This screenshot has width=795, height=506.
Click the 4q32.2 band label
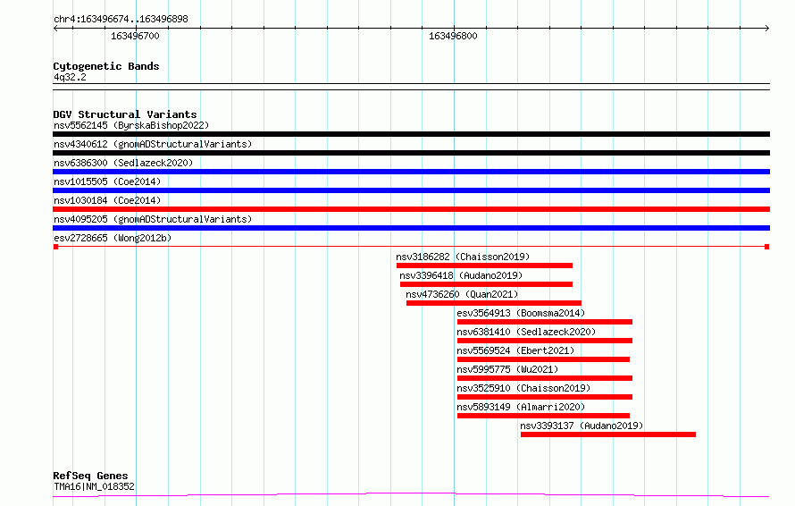click(70, 77)
